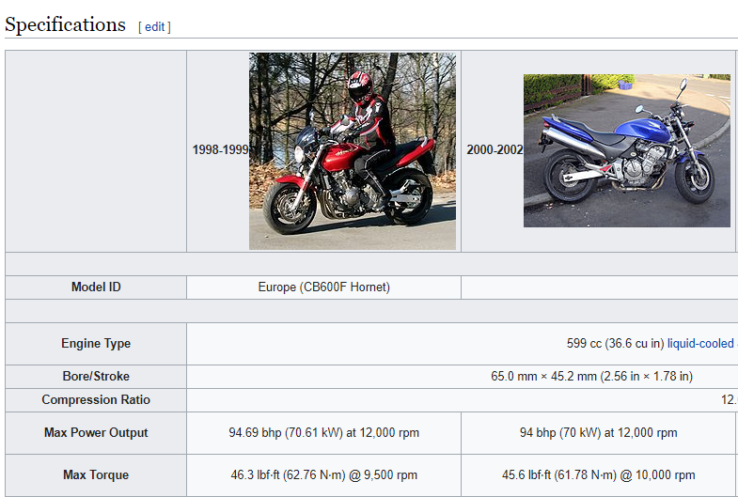Click the 94.69 bhp power output cell
Viewport: 738px width, 497px height.
click(x=323, y=433)
